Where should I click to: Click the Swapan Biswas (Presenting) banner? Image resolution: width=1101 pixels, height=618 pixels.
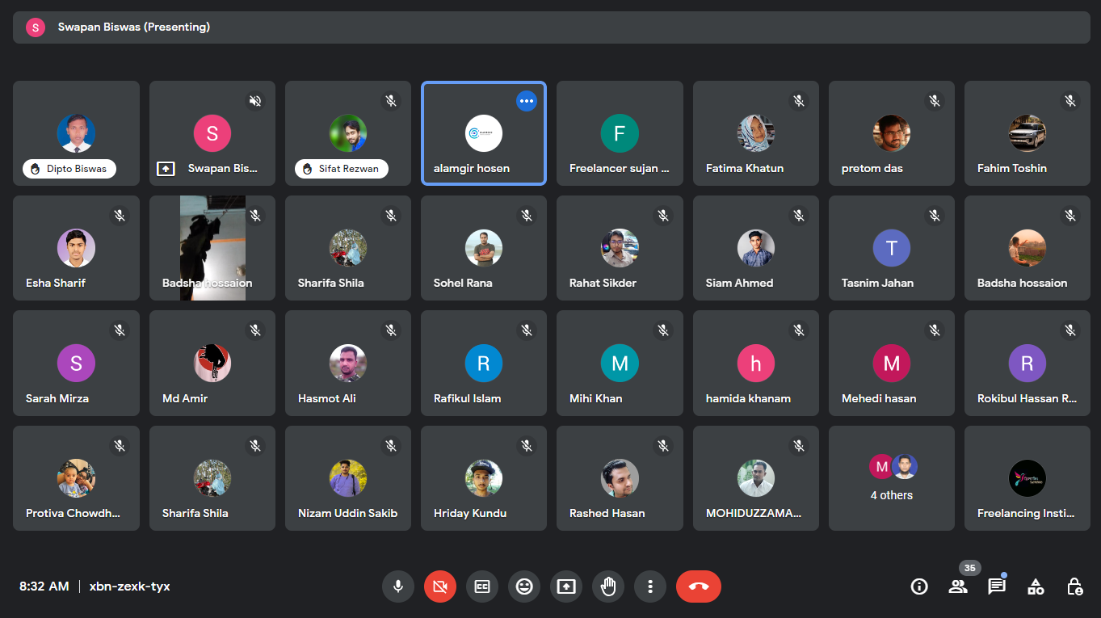133,27
